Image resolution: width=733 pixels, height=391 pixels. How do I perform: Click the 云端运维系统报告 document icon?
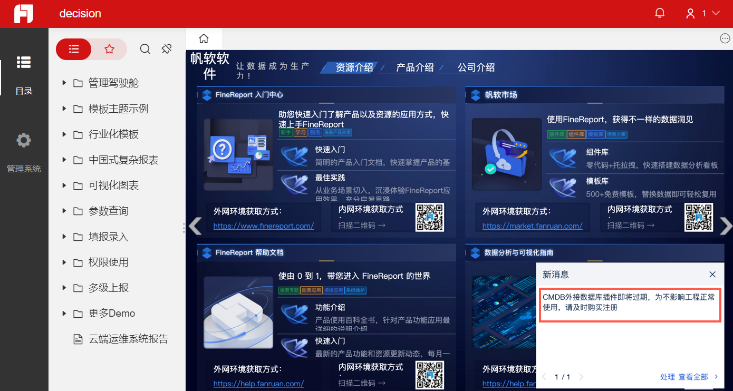coord(78,339)
